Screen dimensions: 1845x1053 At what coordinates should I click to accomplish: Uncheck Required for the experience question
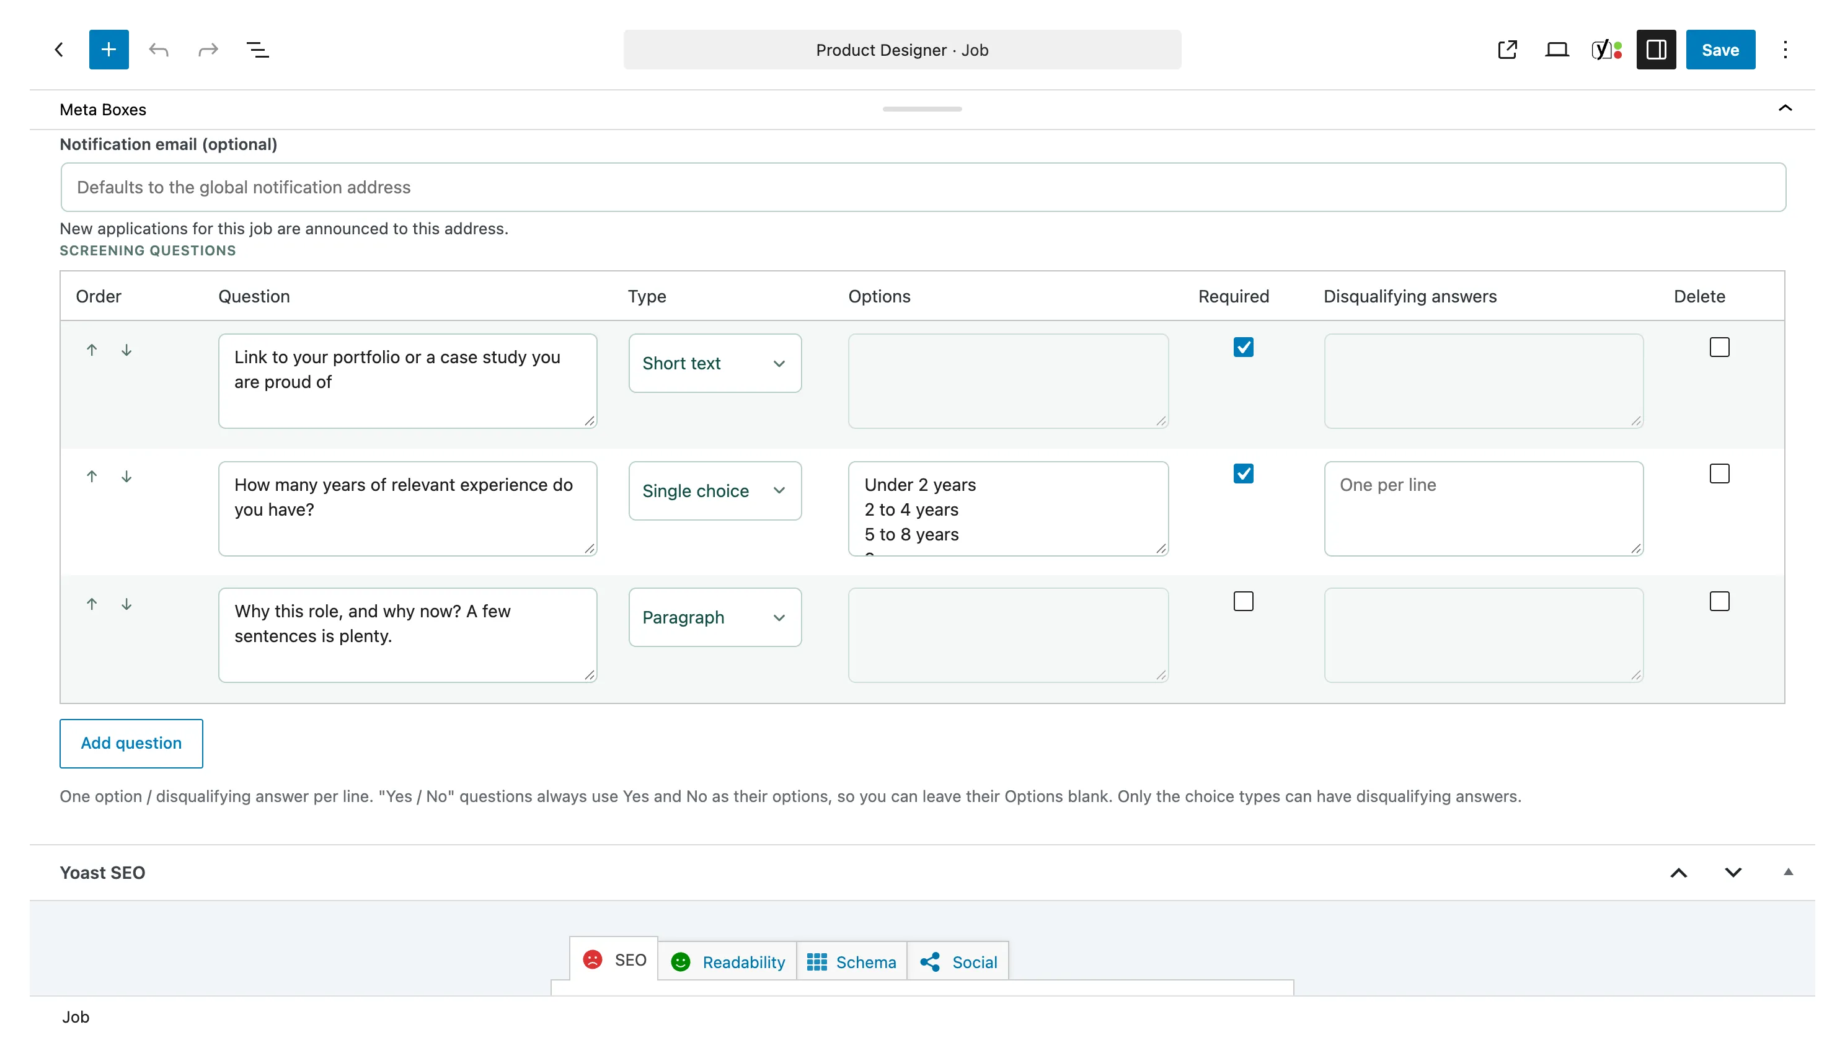1243,474
